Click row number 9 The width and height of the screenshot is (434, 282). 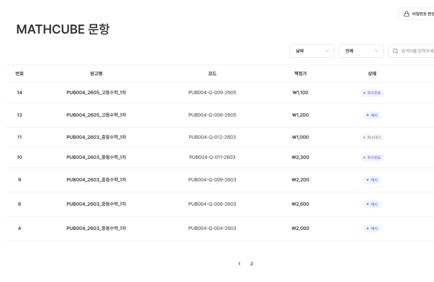coord(19,180)
